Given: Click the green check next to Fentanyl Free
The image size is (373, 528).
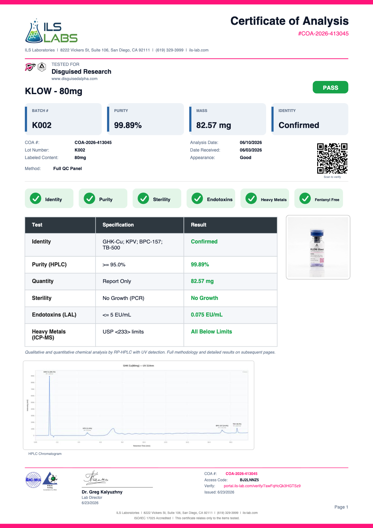Looking at the screenshot, I should click(x=305, y=199).
